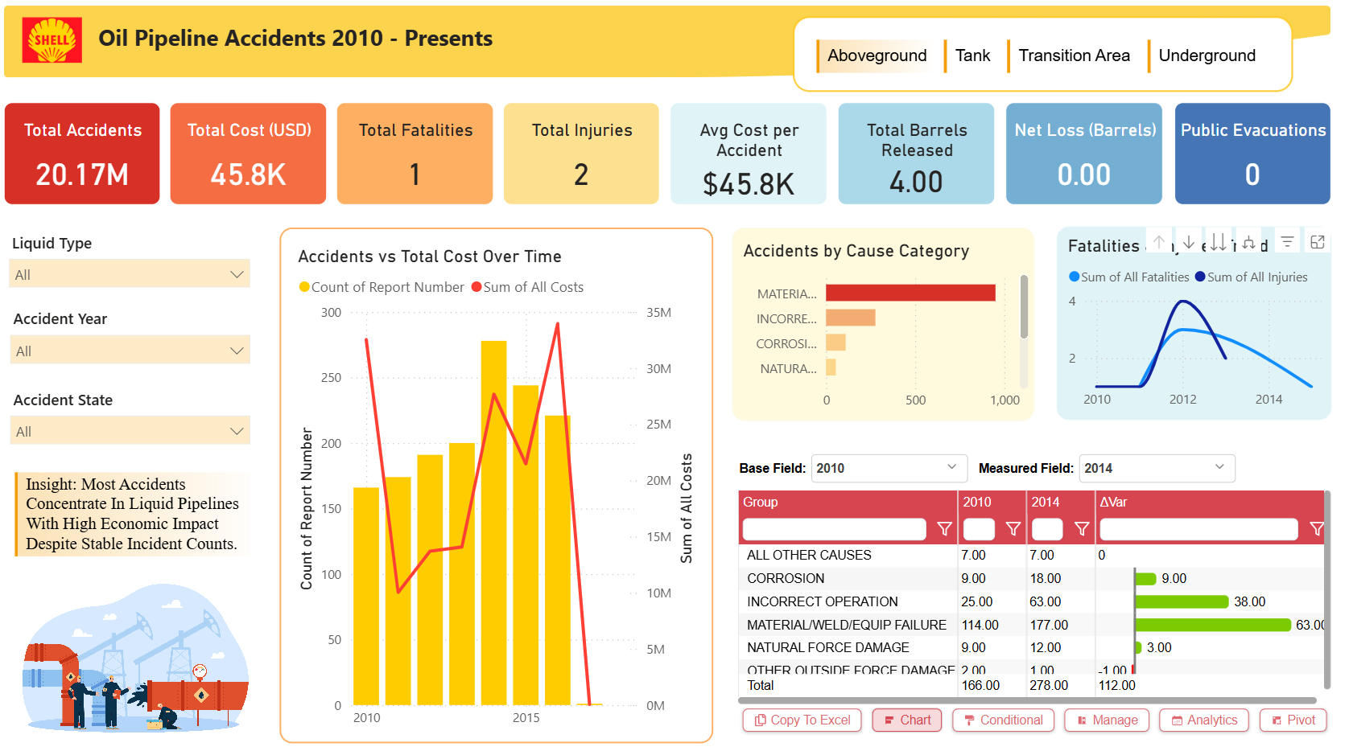Toggle Sum of All Costs legend item
The height and width of the screenshot is (751, 1349).
527,287
